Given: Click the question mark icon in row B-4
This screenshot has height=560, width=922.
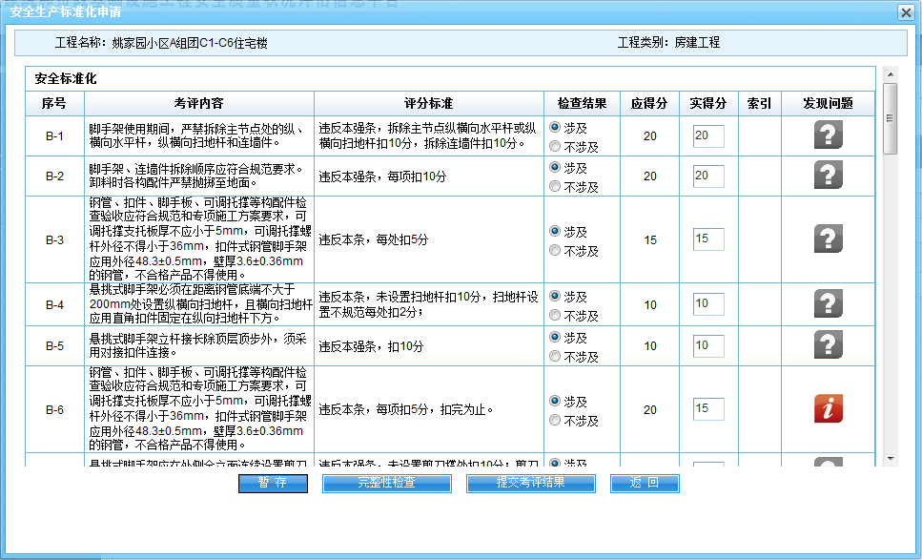Looking at the screenshot, I should tap(828, 304).
